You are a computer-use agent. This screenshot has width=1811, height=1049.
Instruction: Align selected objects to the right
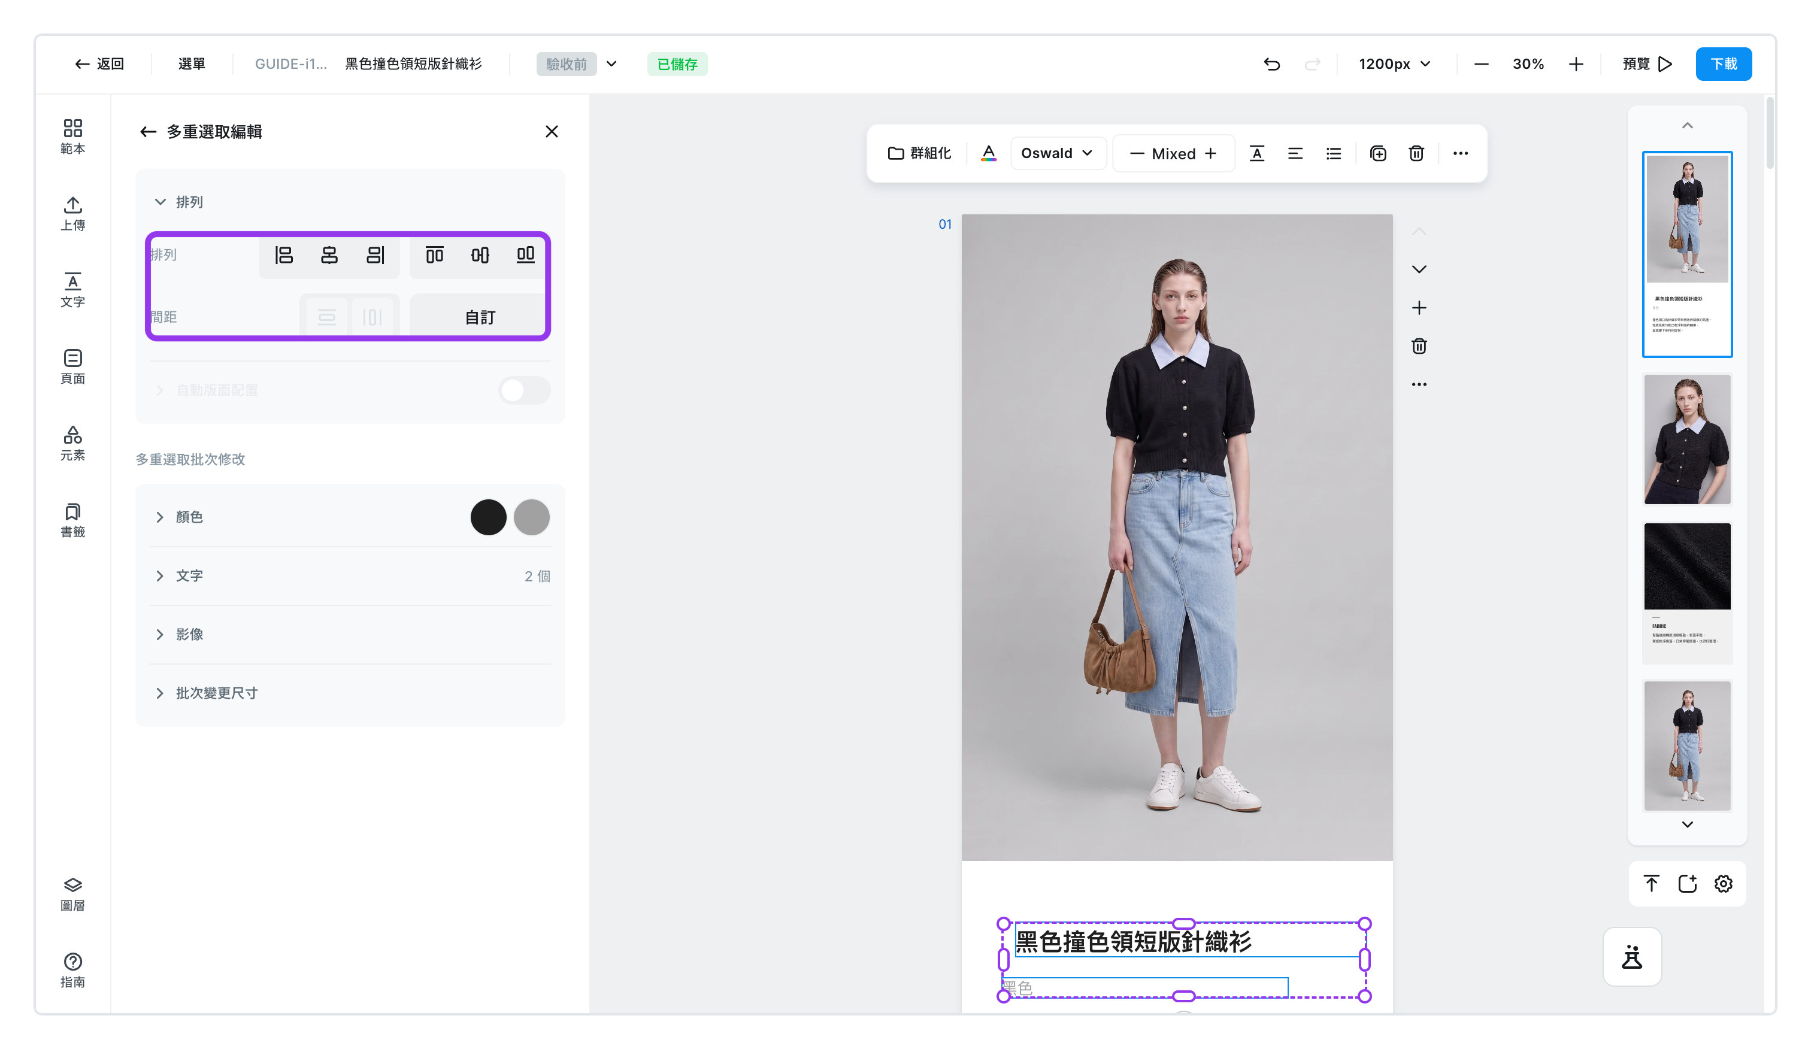375,255
